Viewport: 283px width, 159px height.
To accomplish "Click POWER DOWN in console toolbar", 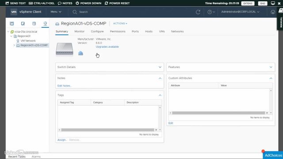I will coord(88,3).
